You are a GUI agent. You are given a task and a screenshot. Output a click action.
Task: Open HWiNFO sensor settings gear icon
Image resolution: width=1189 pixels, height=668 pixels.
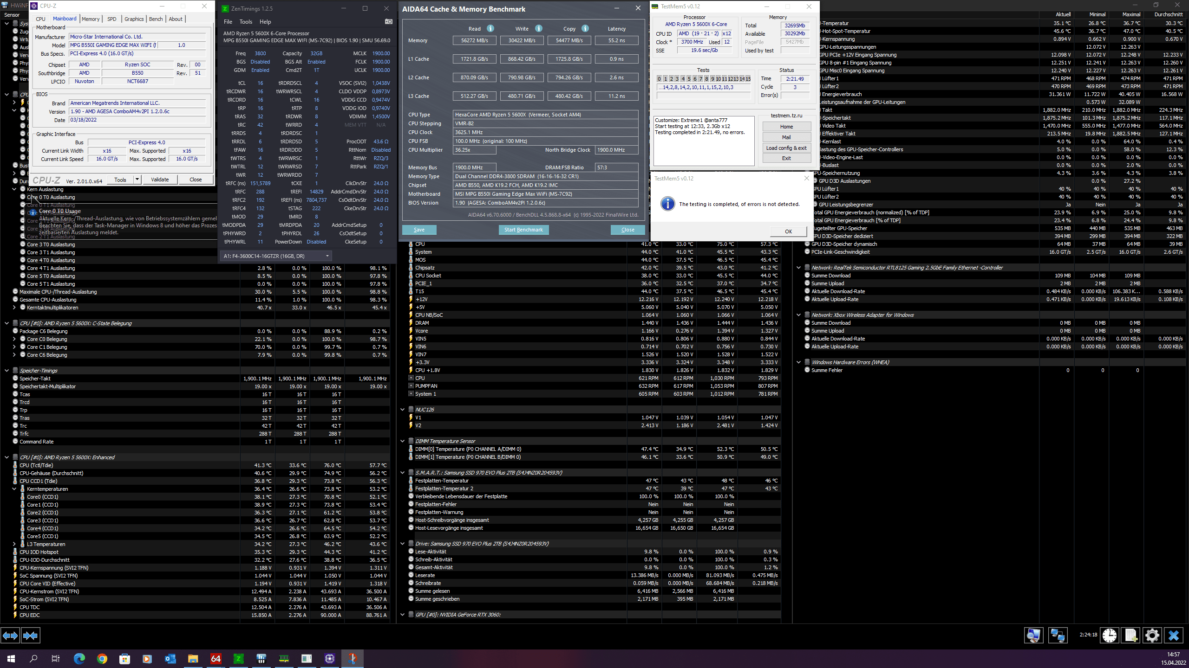click(x=1152, y=635)
